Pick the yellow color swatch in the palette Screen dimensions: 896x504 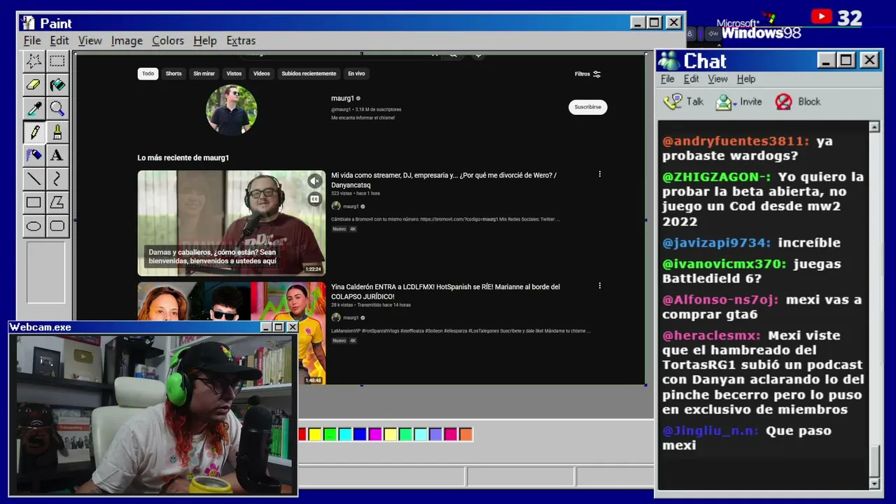(315, 435)
